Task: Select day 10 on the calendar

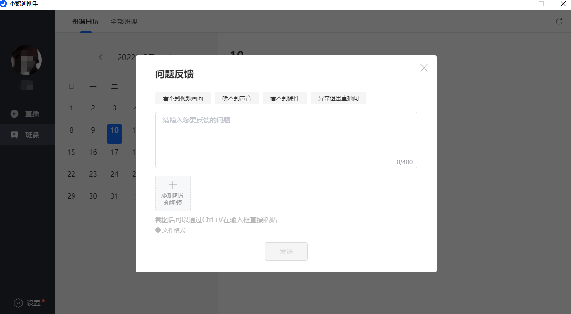Action: 114,131
